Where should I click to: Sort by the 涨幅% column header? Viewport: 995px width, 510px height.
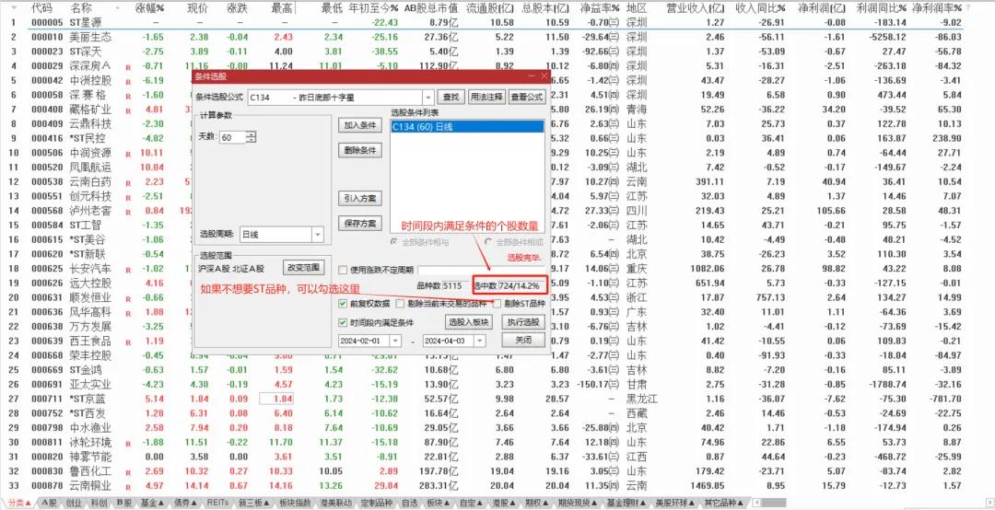tap(150, 8)
